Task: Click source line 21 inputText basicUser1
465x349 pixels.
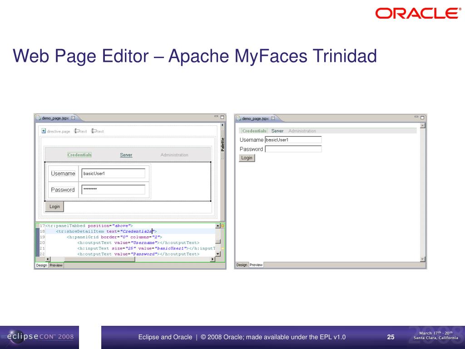Action: tap(146, 249)
